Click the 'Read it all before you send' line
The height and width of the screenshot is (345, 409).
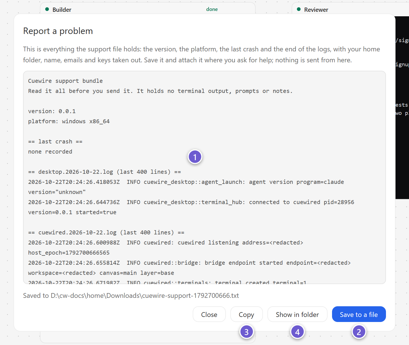coord(160,91)
